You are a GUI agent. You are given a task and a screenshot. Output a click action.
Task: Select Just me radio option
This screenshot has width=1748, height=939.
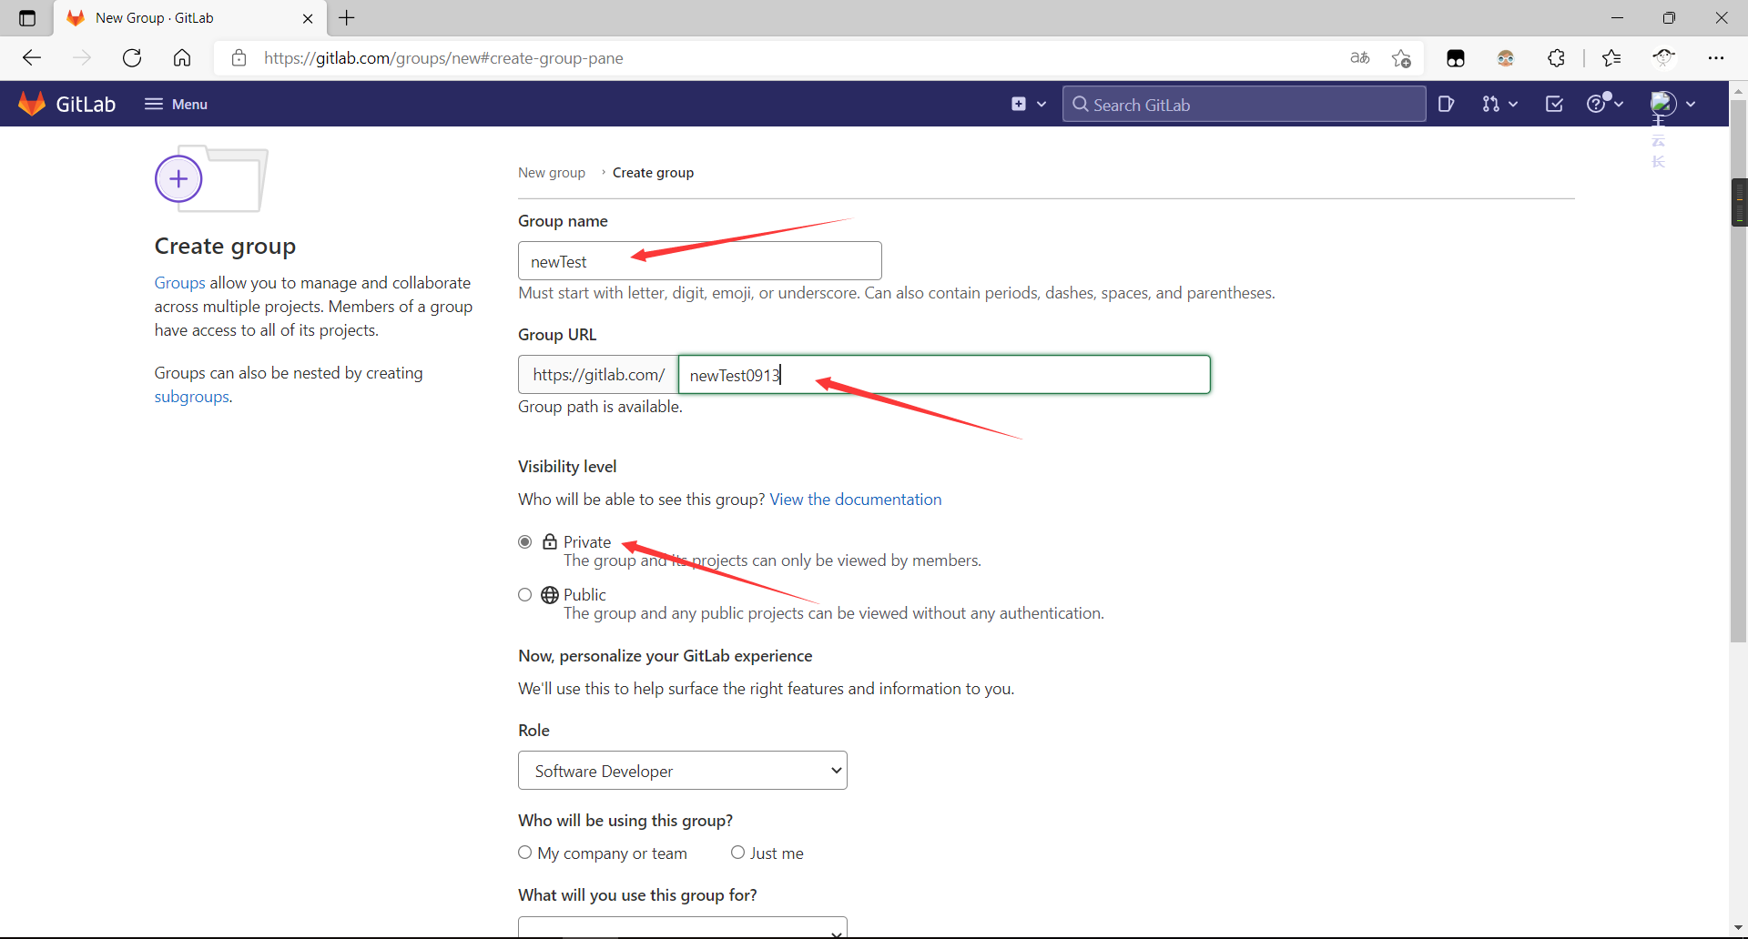(738, 853)
